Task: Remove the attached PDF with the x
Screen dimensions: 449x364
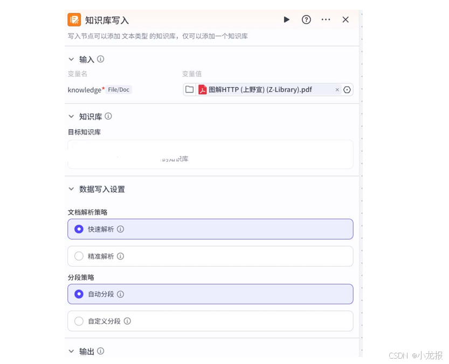Action: point(337,89)
